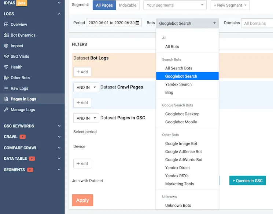Click the Beta badge next to IDEAS
The image size is (273, 214).
[21, 3]
